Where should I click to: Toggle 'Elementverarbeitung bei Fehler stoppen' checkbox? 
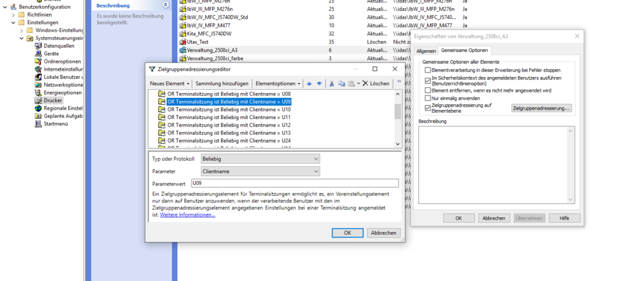point(427,71)
